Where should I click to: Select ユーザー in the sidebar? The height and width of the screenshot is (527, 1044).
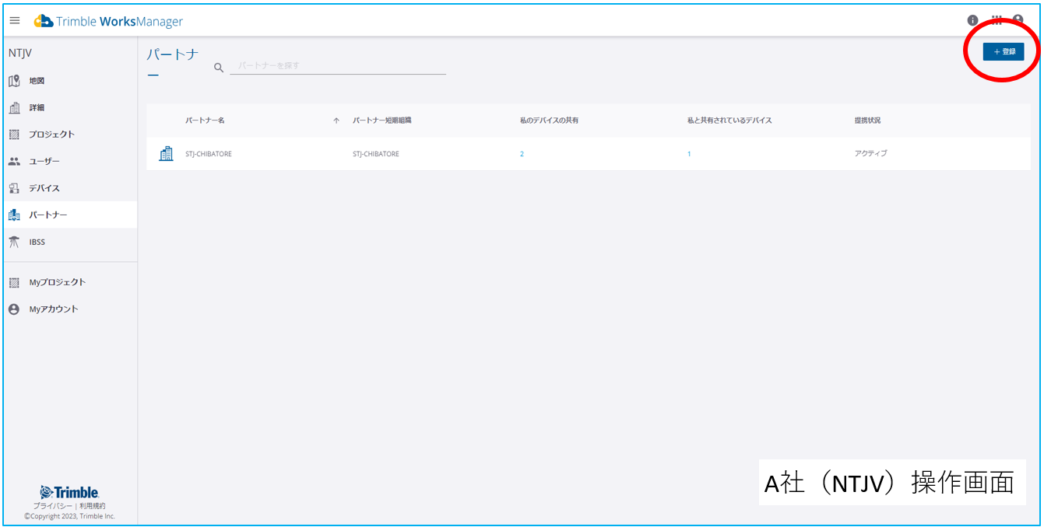pos(44,162)
